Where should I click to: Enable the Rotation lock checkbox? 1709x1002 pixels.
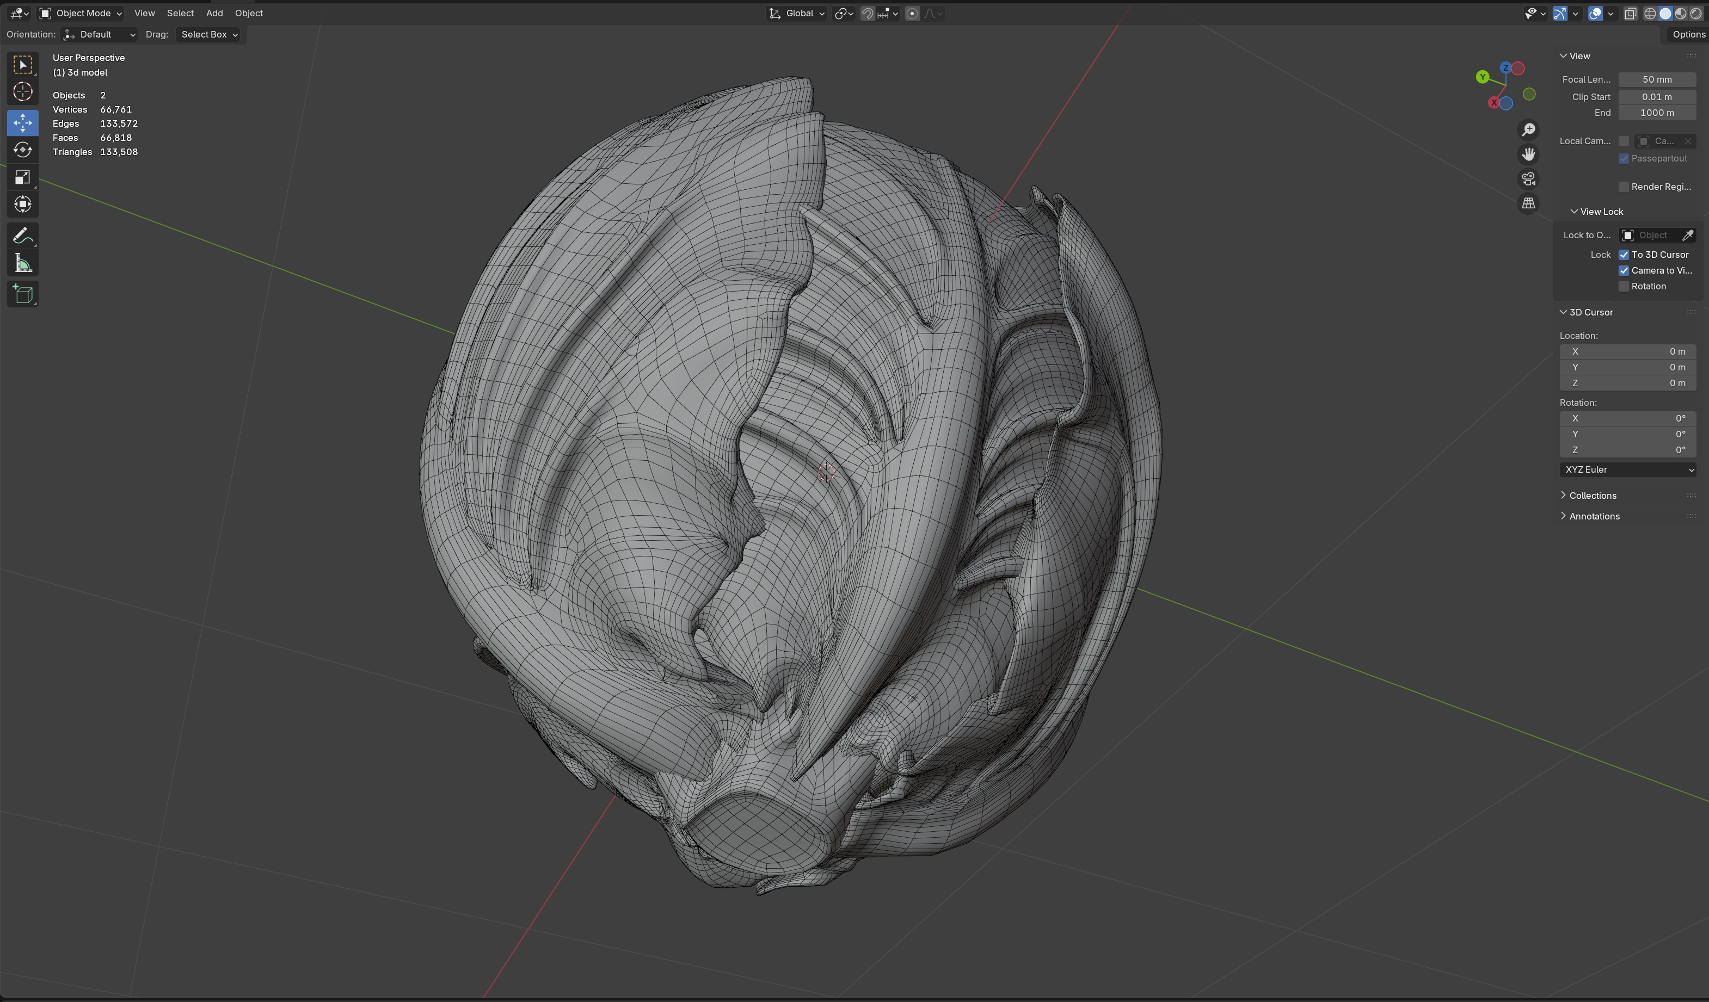tap(1624, 287)
